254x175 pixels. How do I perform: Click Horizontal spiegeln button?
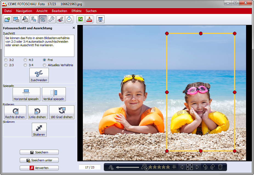tap(26, 94)
